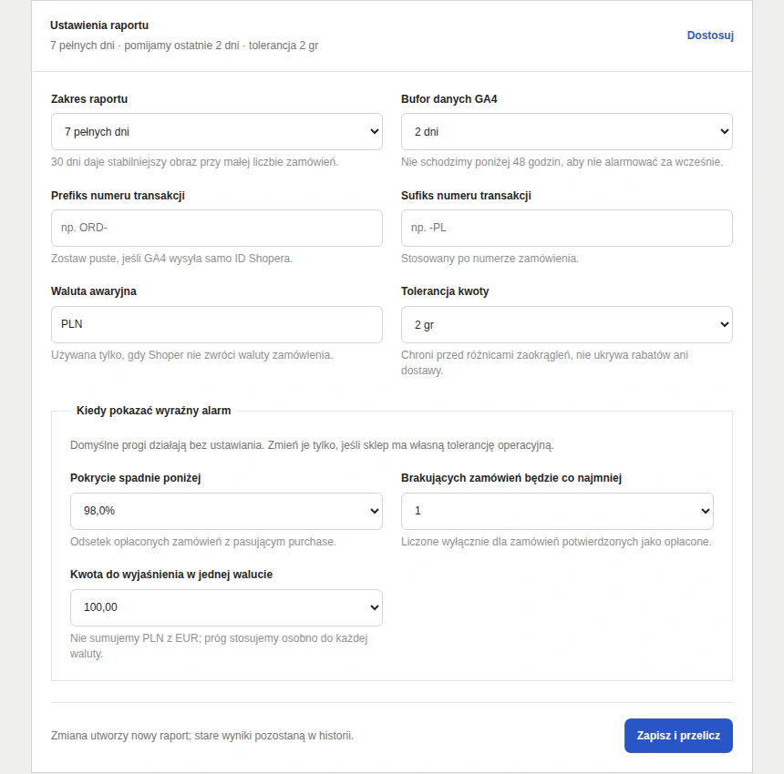The image size is (784, 774).
Task: Click hint '30 dni daje stabilniejszy obraz'
Action: tap(194, 162)
